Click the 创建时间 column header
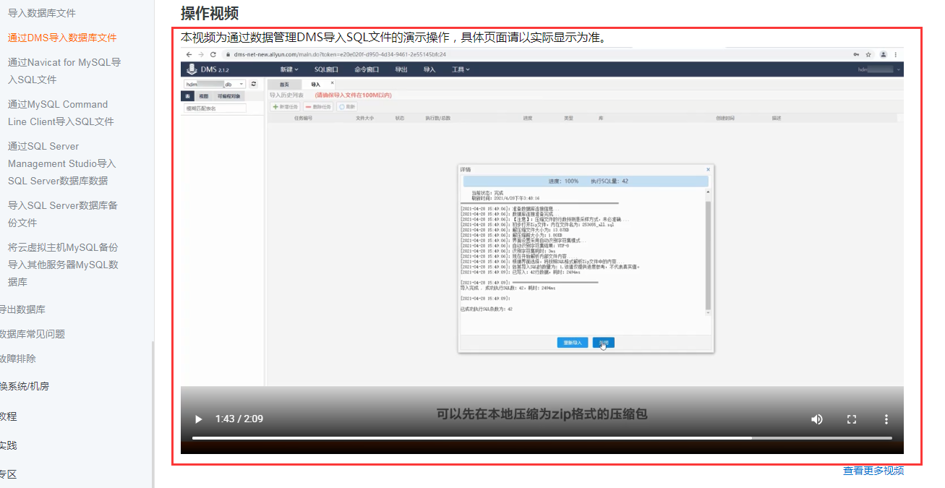945x488 pixels. click(x=725, y=118)
